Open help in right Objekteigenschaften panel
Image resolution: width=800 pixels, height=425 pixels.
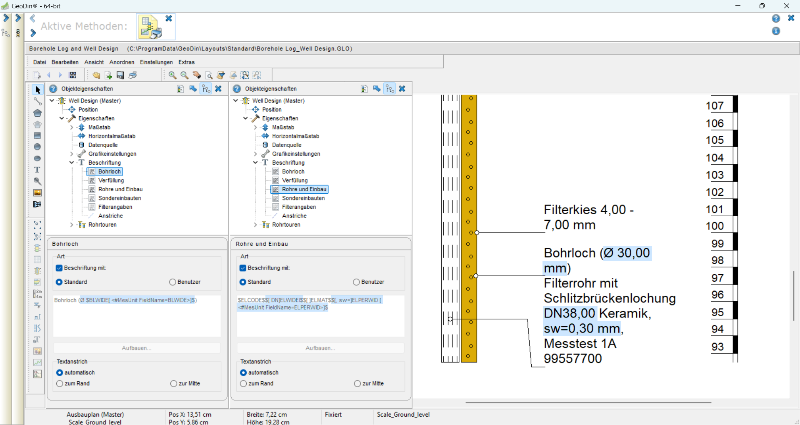pos(237,89)
